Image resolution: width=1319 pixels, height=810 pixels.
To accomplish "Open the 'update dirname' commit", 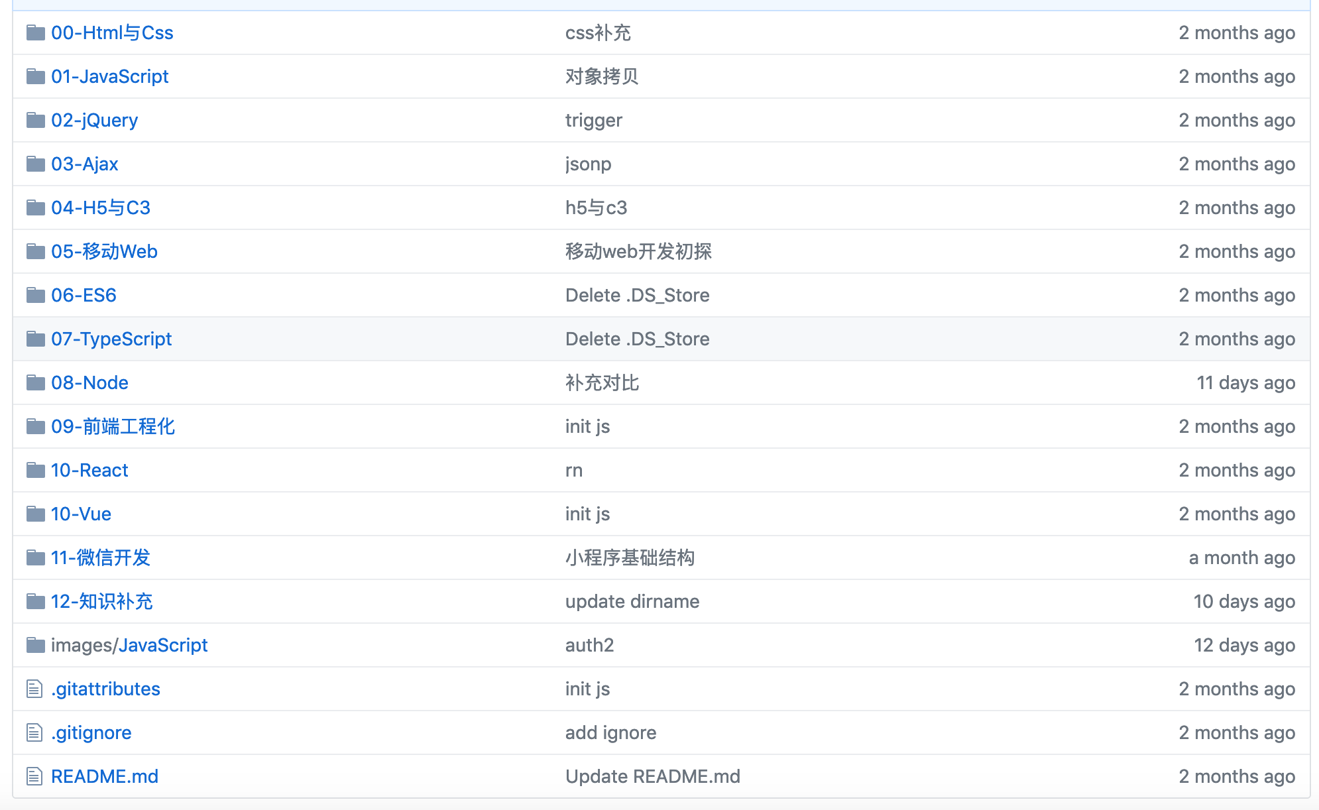I will (x=632, y=601).
